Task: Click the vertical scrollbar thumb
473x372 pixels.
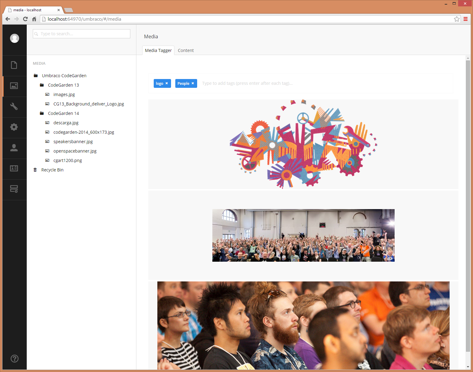Action: 468,206
